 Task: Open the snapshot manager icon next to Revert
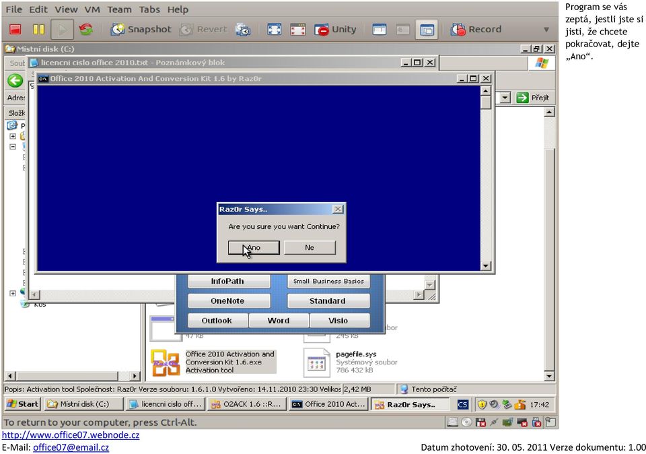[243, 29]
